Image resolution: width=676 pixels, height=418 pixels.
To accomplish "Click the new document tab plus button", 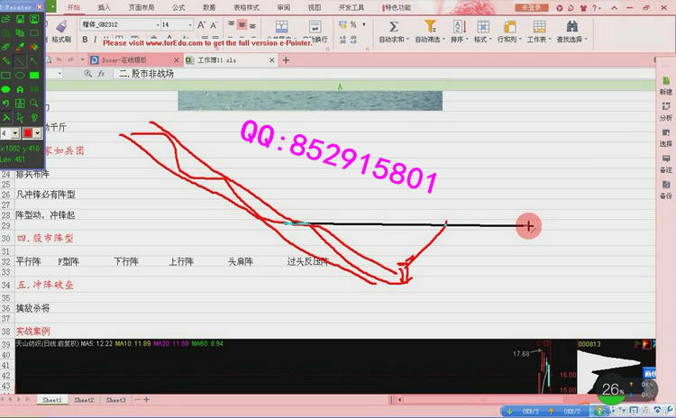I will tap(286, 60).
